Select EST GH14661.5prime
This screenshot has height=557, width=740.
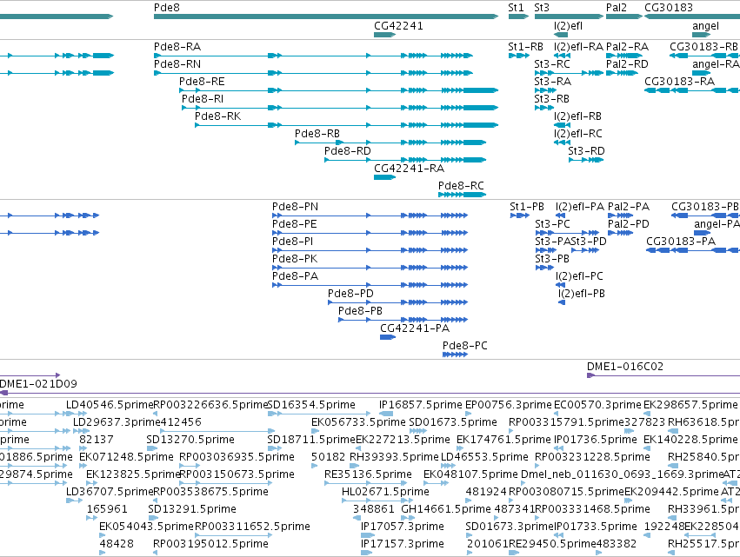tap(407, 518)
